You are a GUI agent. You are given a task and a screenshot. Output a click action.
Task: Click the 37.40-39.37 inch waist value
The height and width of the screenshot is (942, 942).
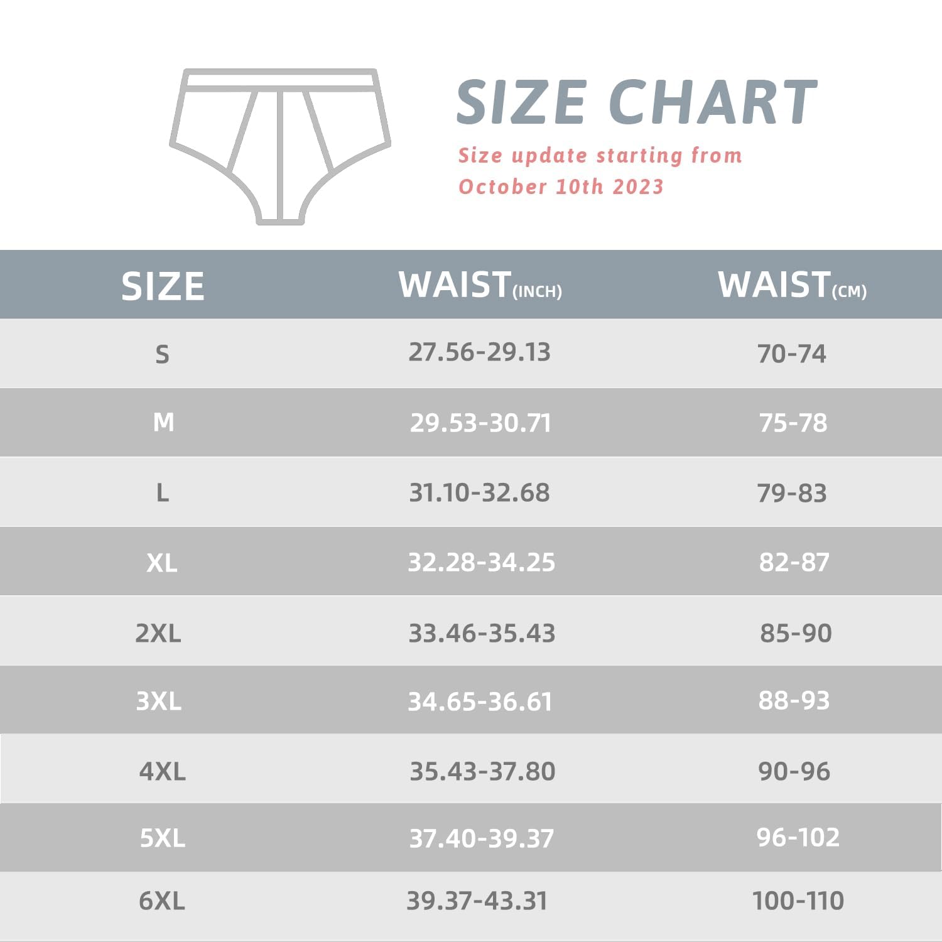pos(481,838)
